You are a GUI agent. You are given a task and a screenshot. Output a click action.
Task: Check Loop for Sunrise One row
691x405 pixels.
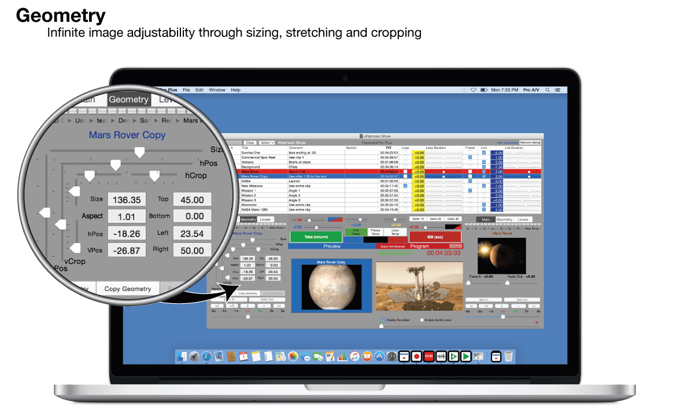pyautogui.click(x=405, y=153)
